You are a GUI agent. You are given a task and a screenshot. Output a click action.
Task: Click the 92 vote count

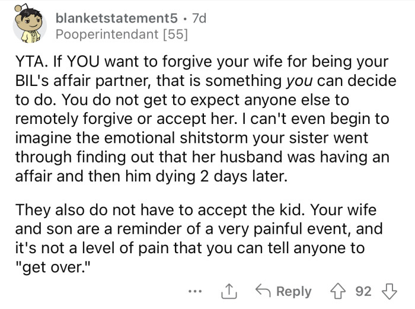tap(363, 291)
